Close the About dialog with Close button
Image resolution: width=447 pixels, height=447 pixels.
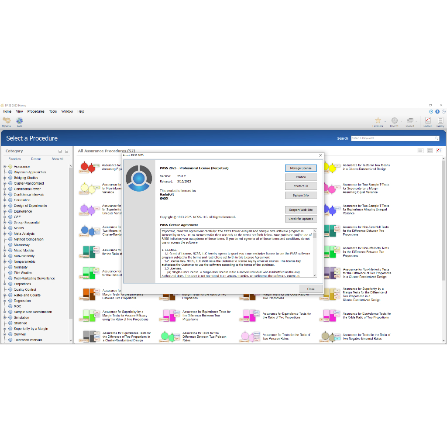pyautogui.click(x=311, y=289)
